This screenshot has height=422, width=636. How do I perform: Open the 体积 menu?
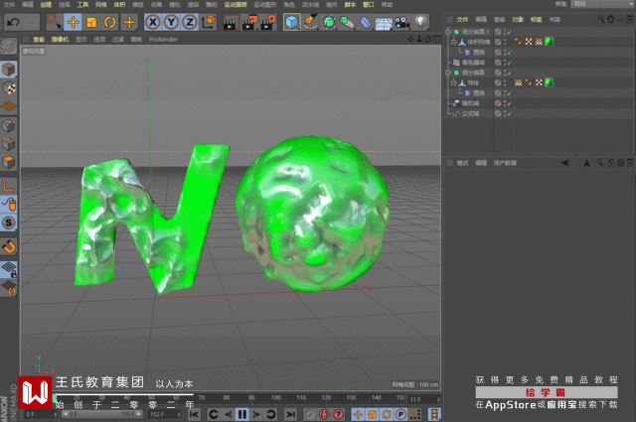click(119, 4)
